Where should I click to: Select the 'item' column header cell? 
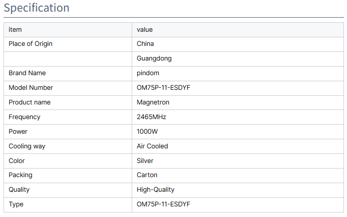coord(68,30)
